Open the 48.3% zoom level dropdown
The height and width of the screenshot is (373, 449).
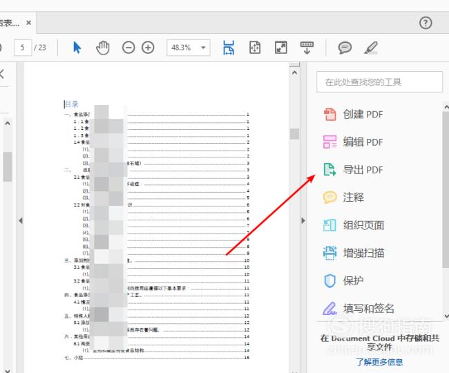pos(189,48)
